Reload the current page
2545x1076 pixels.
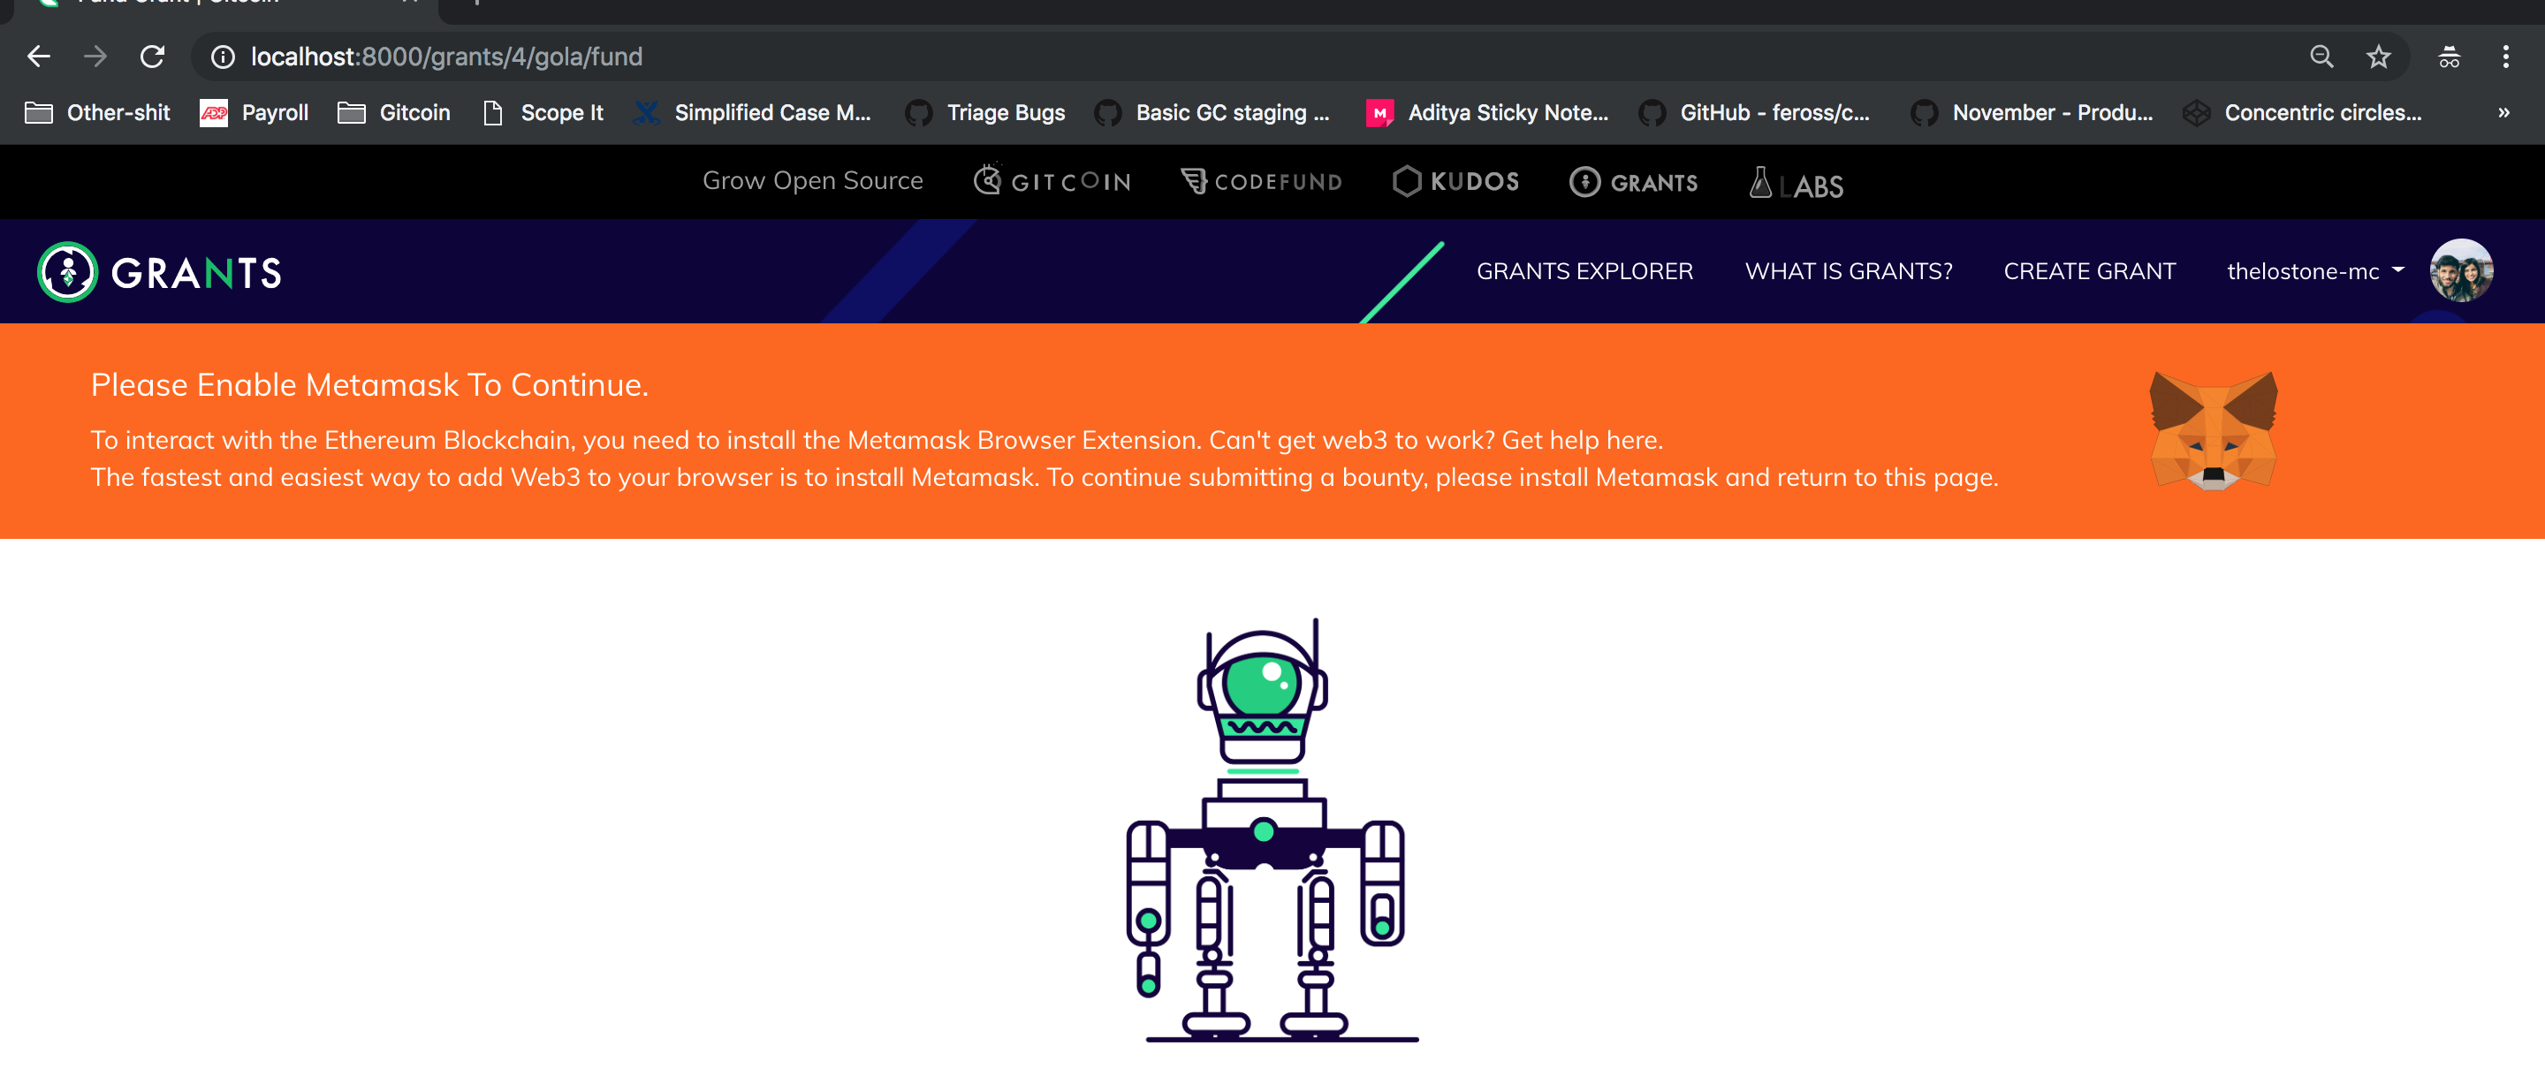pyautogui.click(x=152, y=57)
